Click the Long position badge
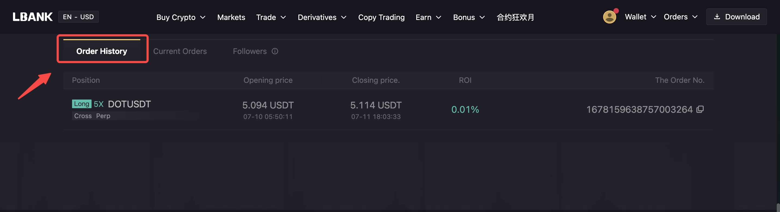The width and height of the screenshot is (780, 212). click(82, 104)
